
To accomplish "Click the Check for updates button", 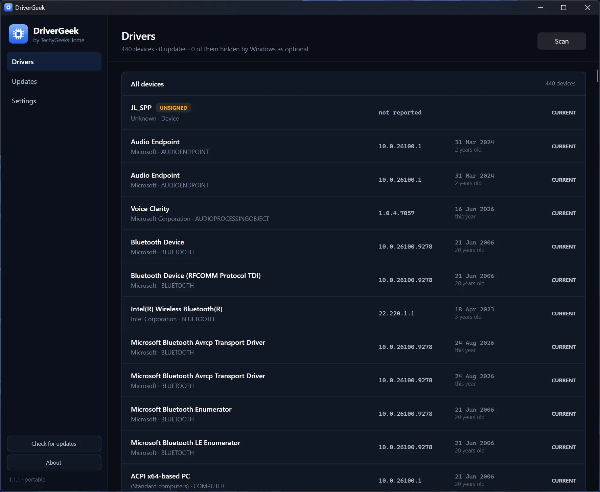I will tap(54, 444).
